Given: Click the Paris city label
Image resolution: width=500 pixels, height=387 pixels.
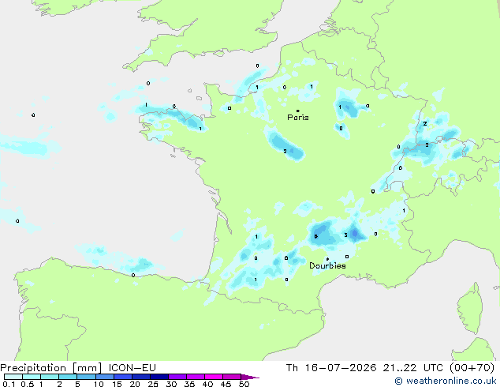Looking at the screenshot, I should 298,117.
